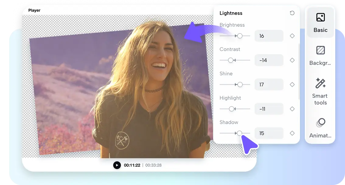Add a keyframe for Shadow

[292, 133]
